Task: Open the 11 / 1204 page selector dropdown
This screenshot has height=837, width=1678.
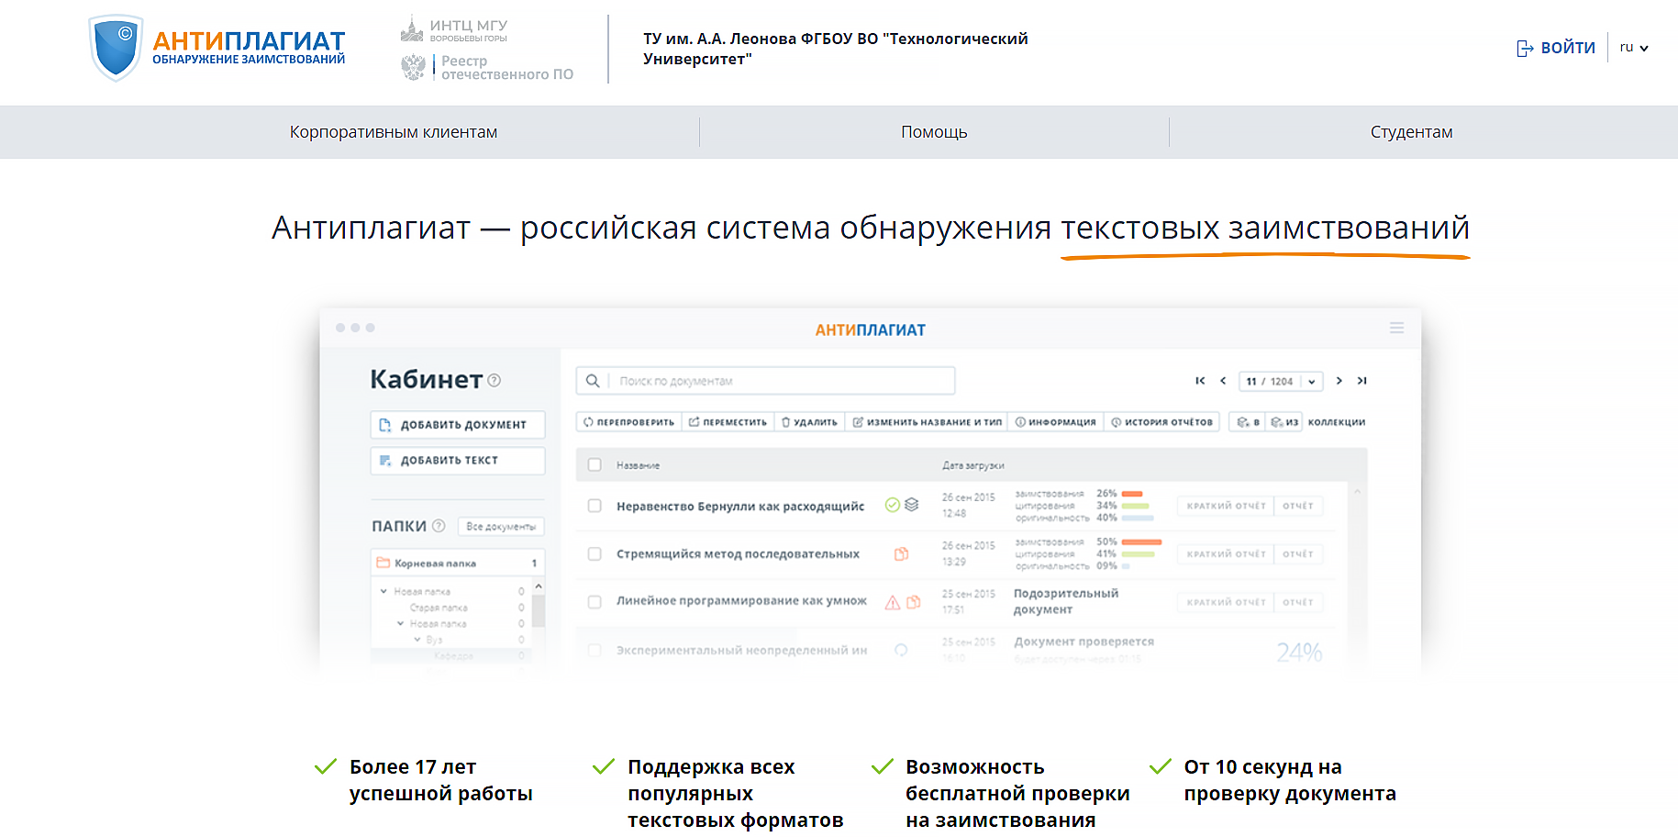Action: pyautogui.click(x=1281, y=381)
